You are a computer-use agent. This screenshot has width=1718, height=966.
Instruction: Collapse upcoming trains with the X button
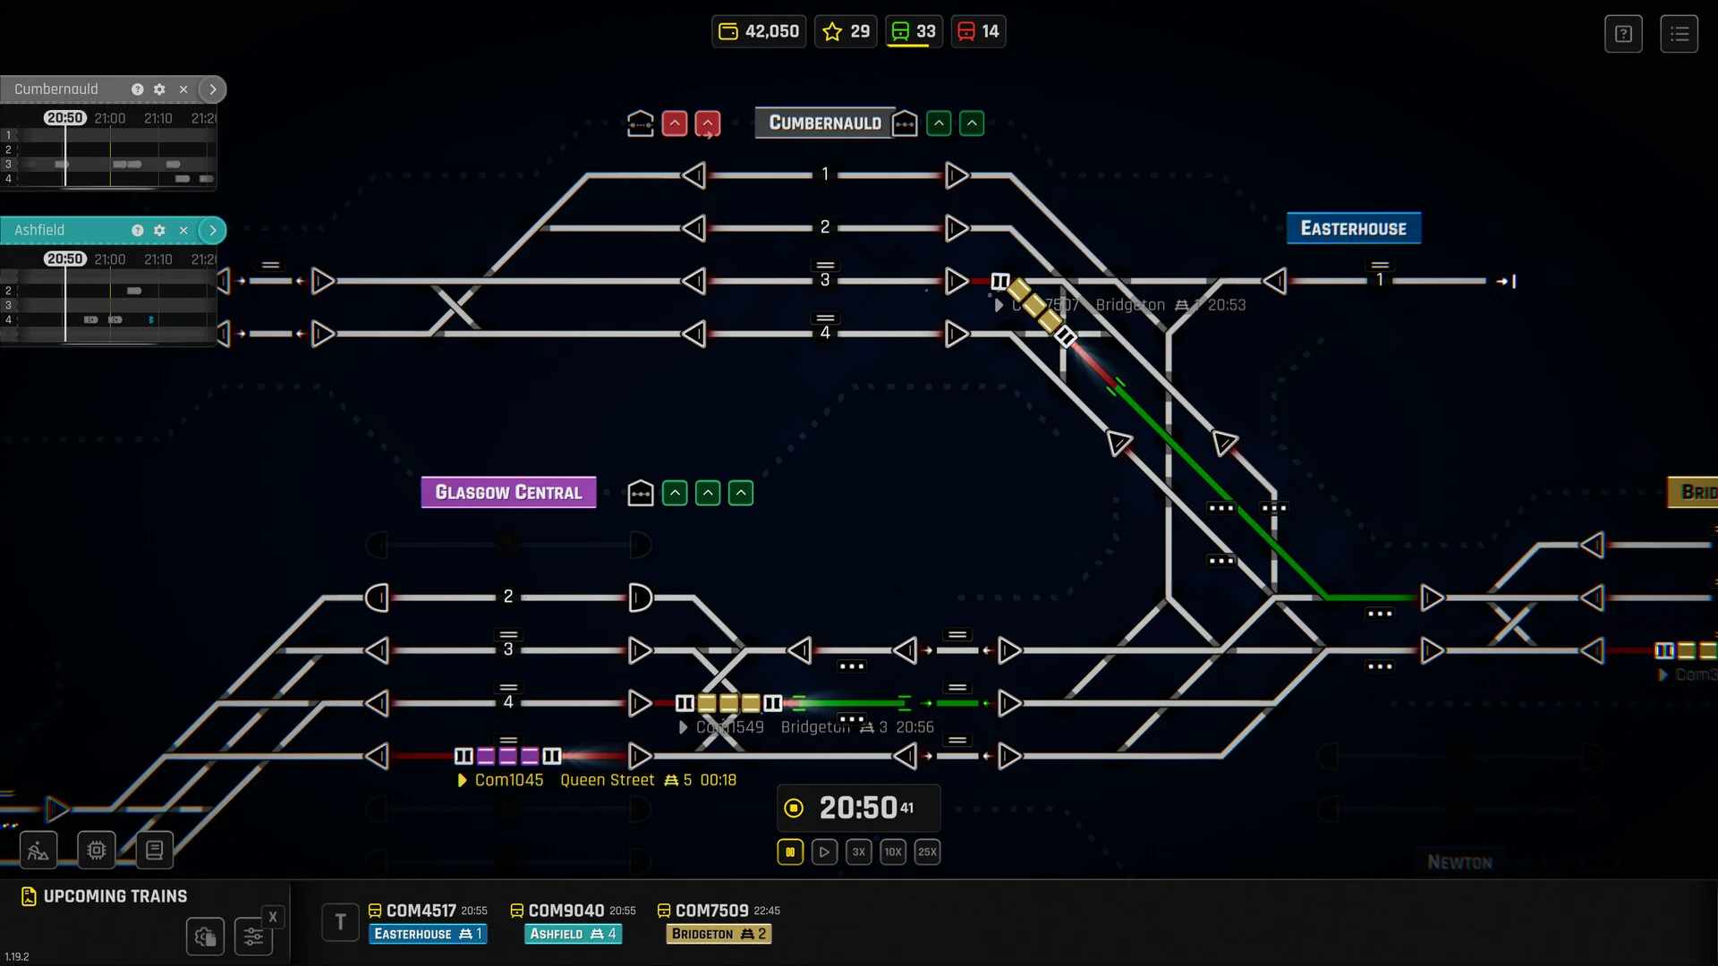[x=273, y=916]
